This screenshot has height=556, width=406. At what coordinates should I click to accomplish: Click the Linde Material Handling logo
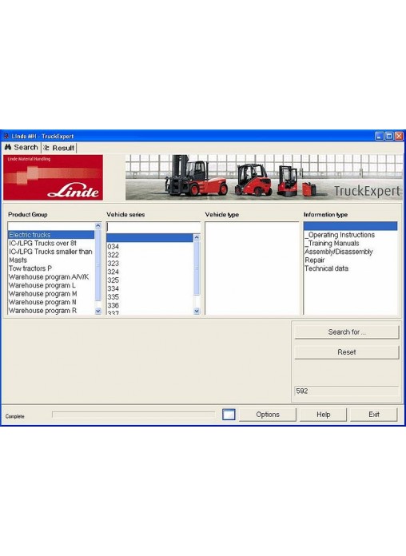[x=54, y=177]
